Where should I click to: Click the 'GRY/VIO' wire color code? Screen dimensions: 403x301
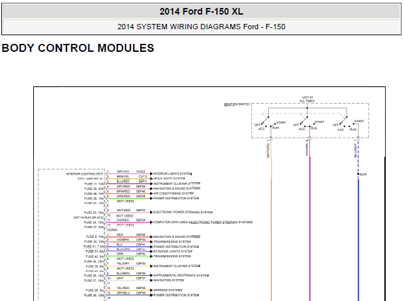pyautogui.click(x=123, y=171)
